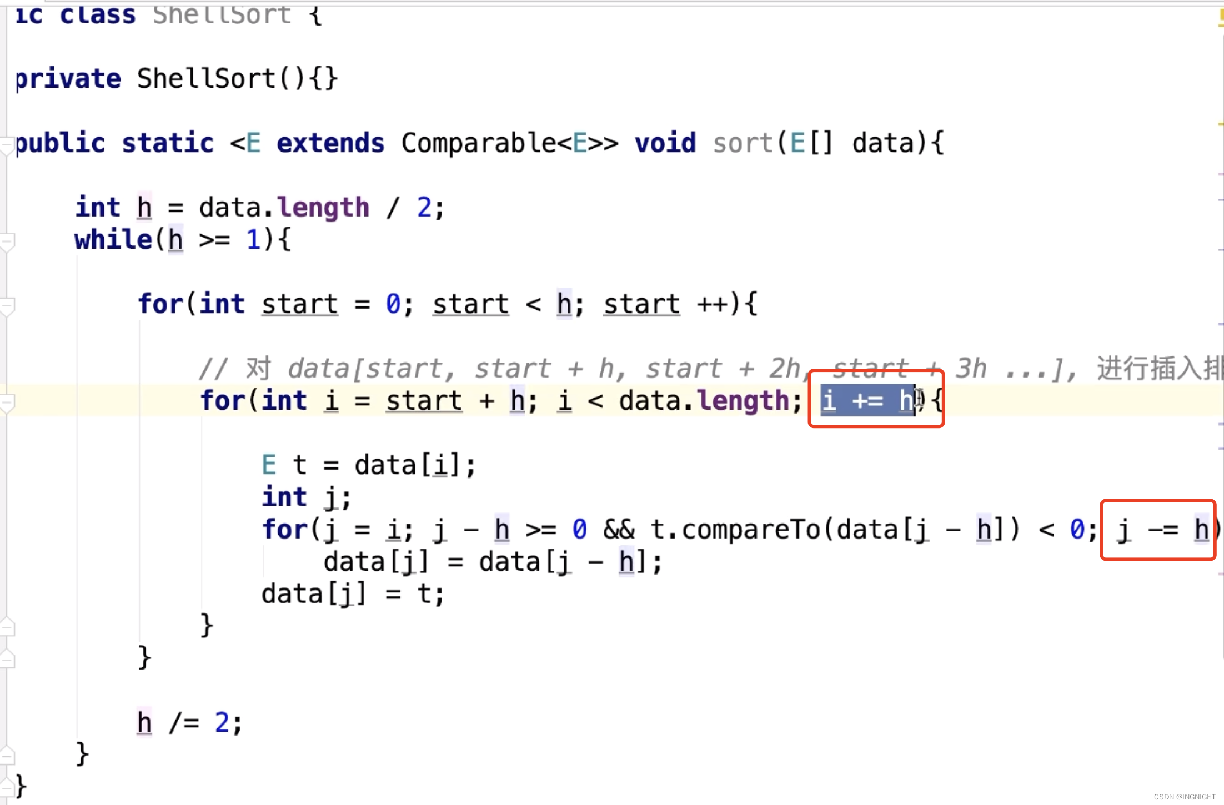The image size is (1224, 805).
Task: Click 'data[j] = t;' assignment line
Action: (x=352, y=594)
